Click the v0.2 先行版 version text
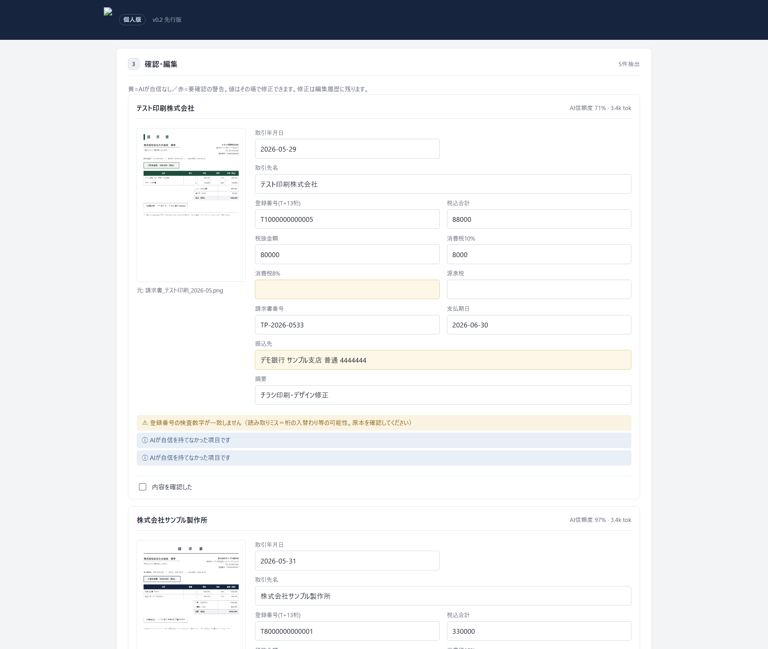Viewport: 768px width, 649px height. click(167, 19)
